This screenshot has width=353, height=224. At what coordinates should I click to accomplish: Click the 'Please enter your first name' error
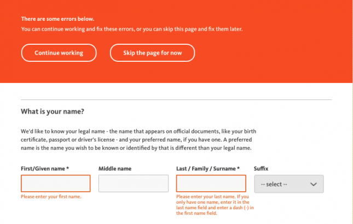coord(51,197)
